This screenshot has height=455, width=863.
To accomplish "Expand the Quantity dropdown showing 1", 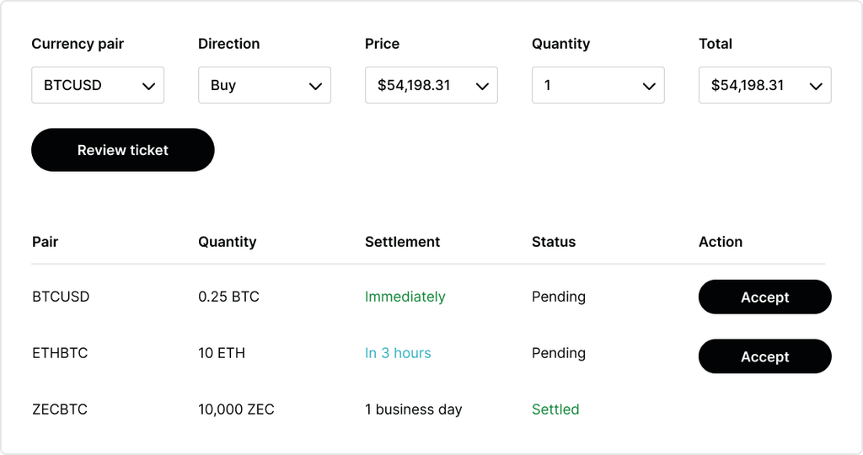I will 598,85.
